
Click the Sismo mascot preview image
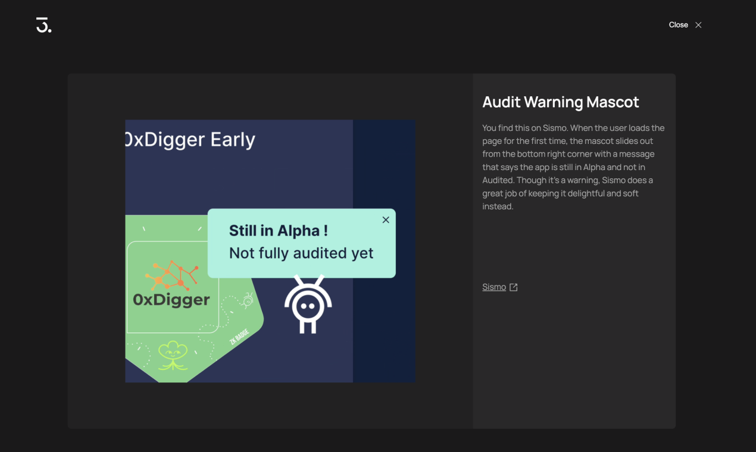click(x=270, y=251)
